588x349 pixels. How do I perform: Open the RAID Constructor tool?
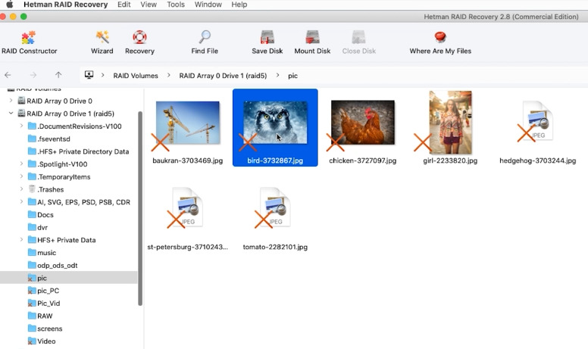point(29,42)
